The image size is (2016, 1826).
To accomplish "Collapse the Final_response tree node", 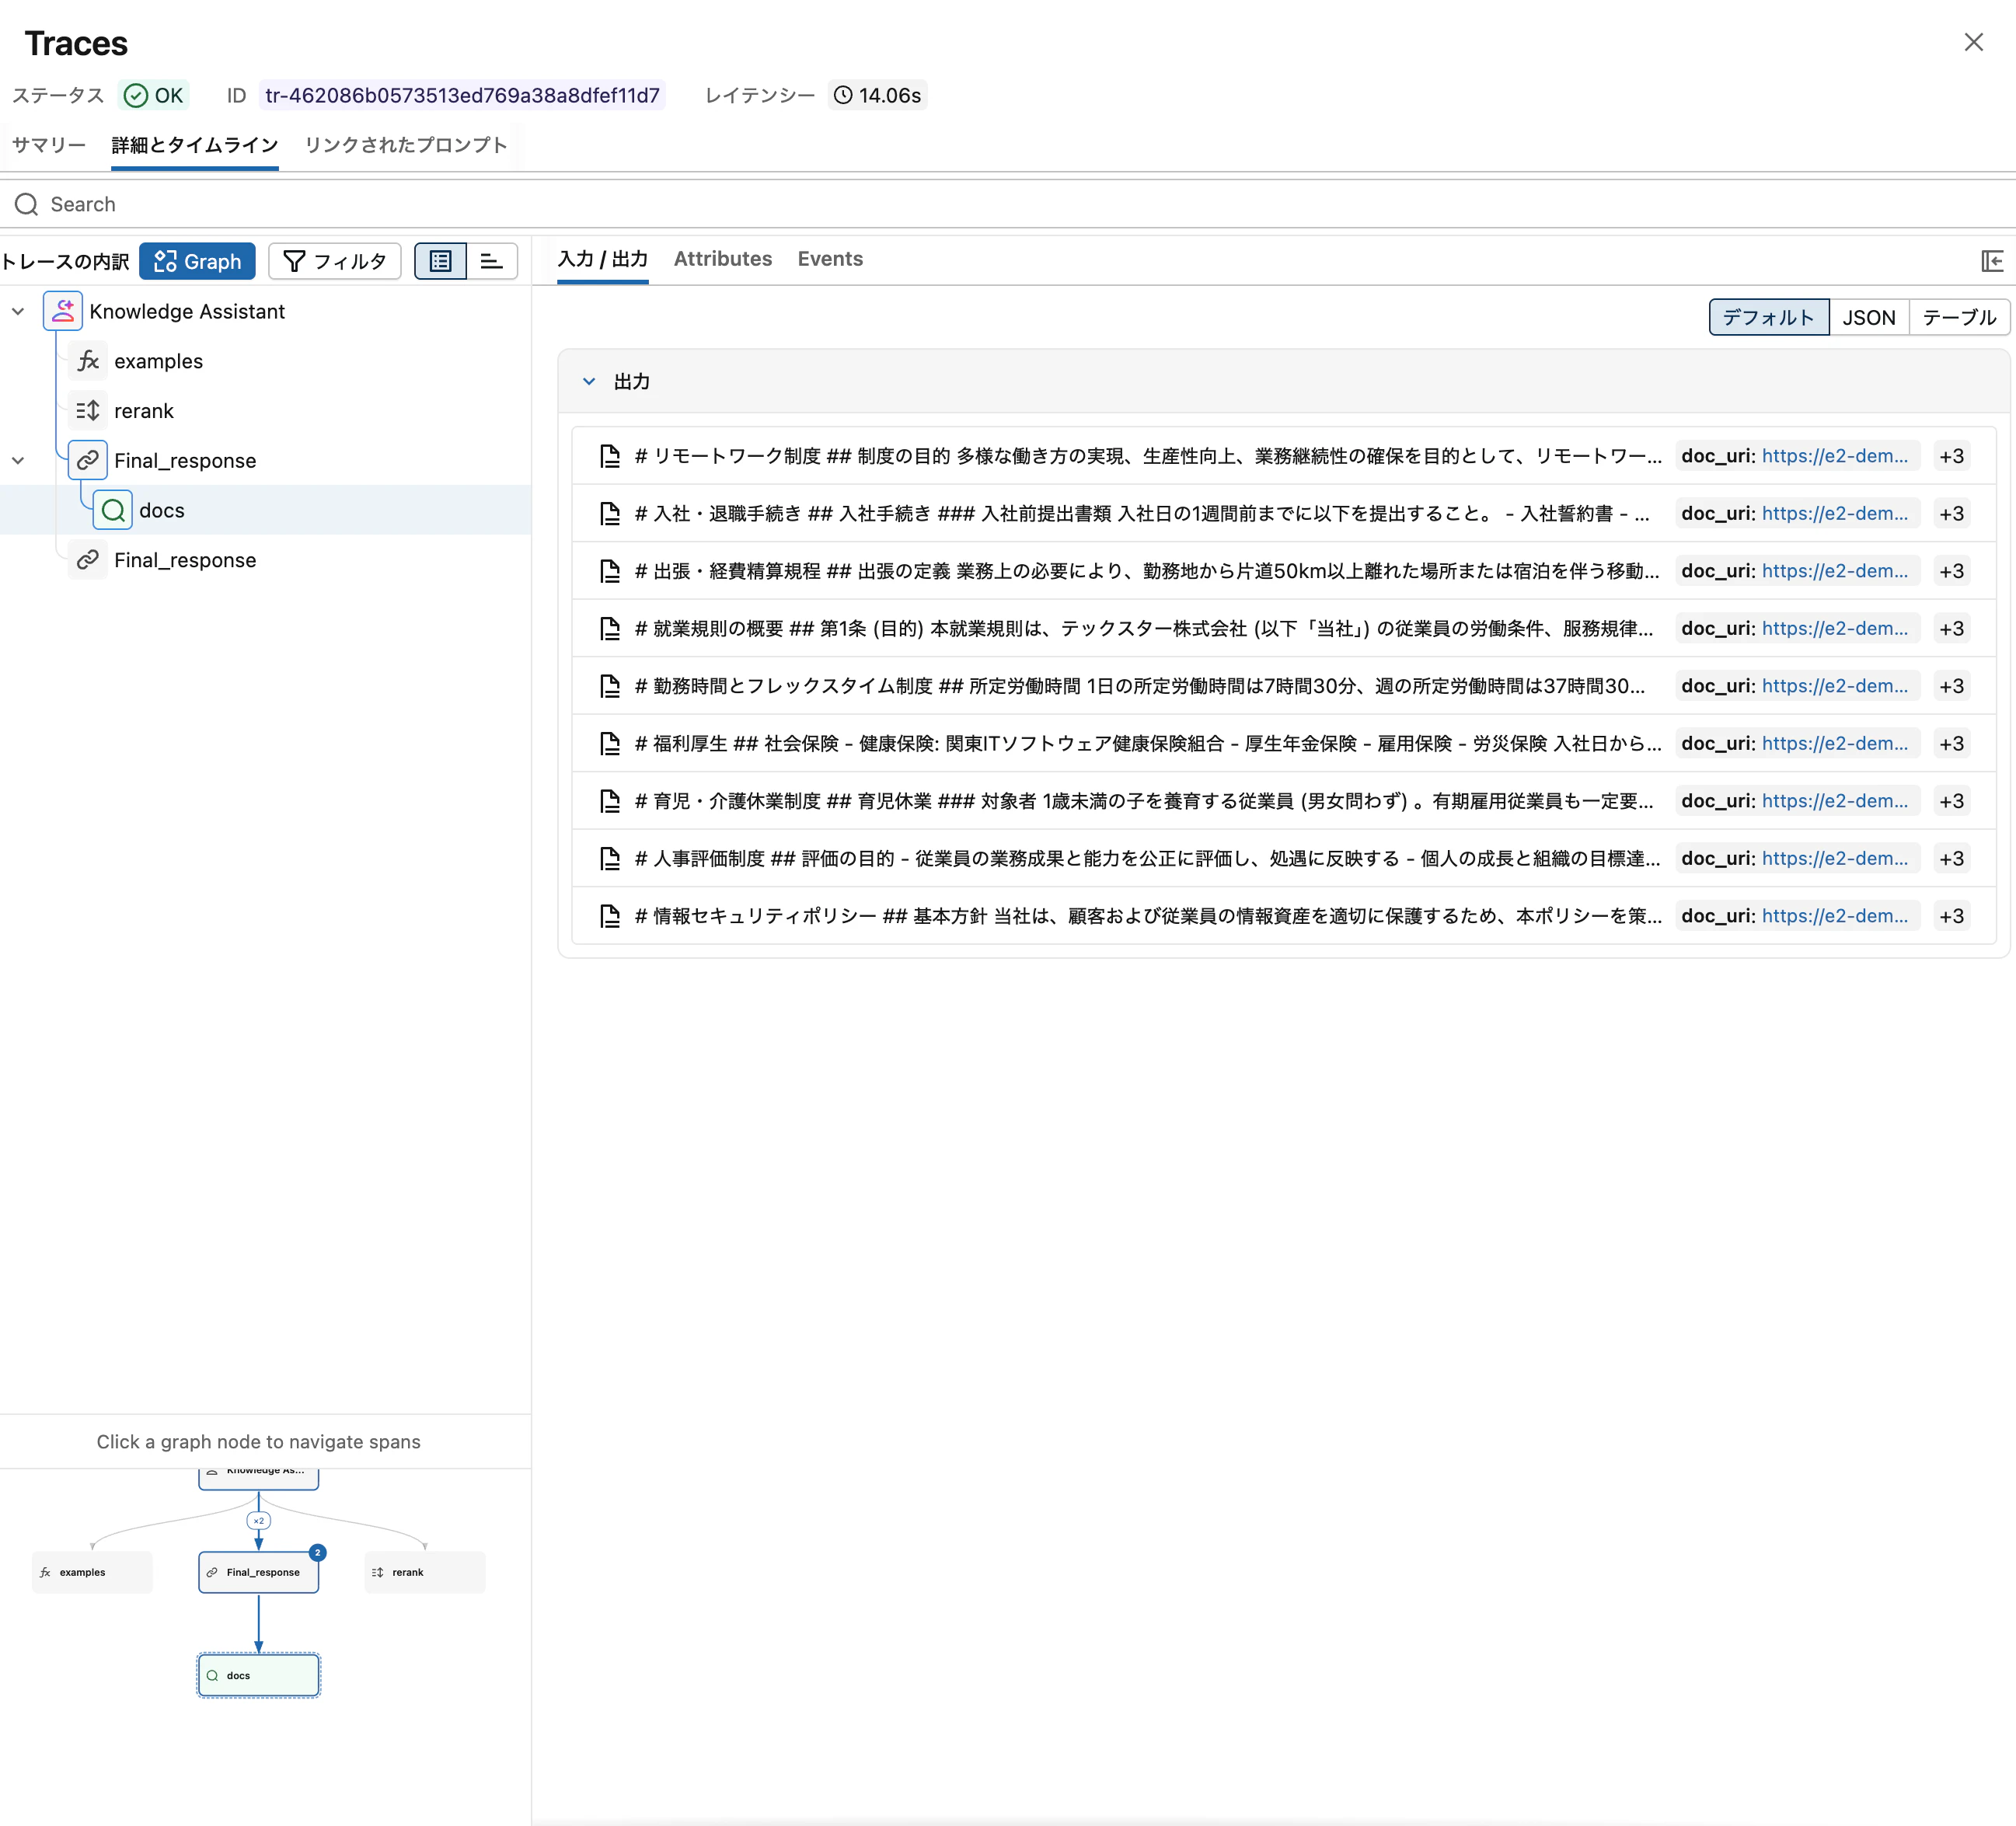I will pos(18,460).
